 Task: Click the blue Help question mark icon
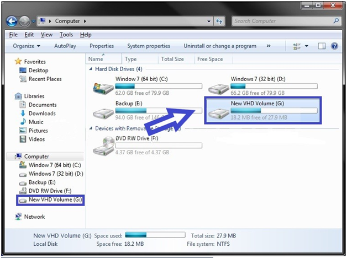[334, 46]
